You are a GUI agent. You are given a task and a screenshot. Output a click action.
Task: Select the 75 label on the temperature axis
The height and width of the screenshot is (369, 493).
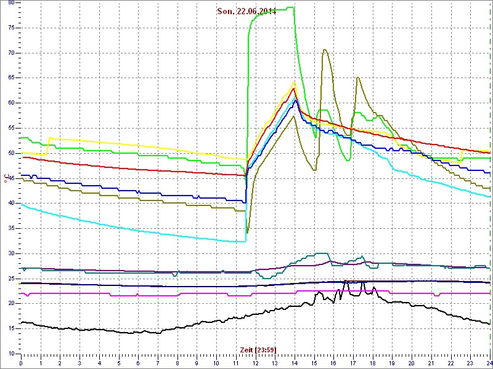point(10,28)
